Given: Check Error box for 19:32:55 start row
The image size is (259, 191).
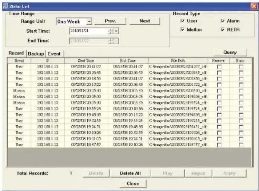Looking at the screenshot, I should pos(241,121).
